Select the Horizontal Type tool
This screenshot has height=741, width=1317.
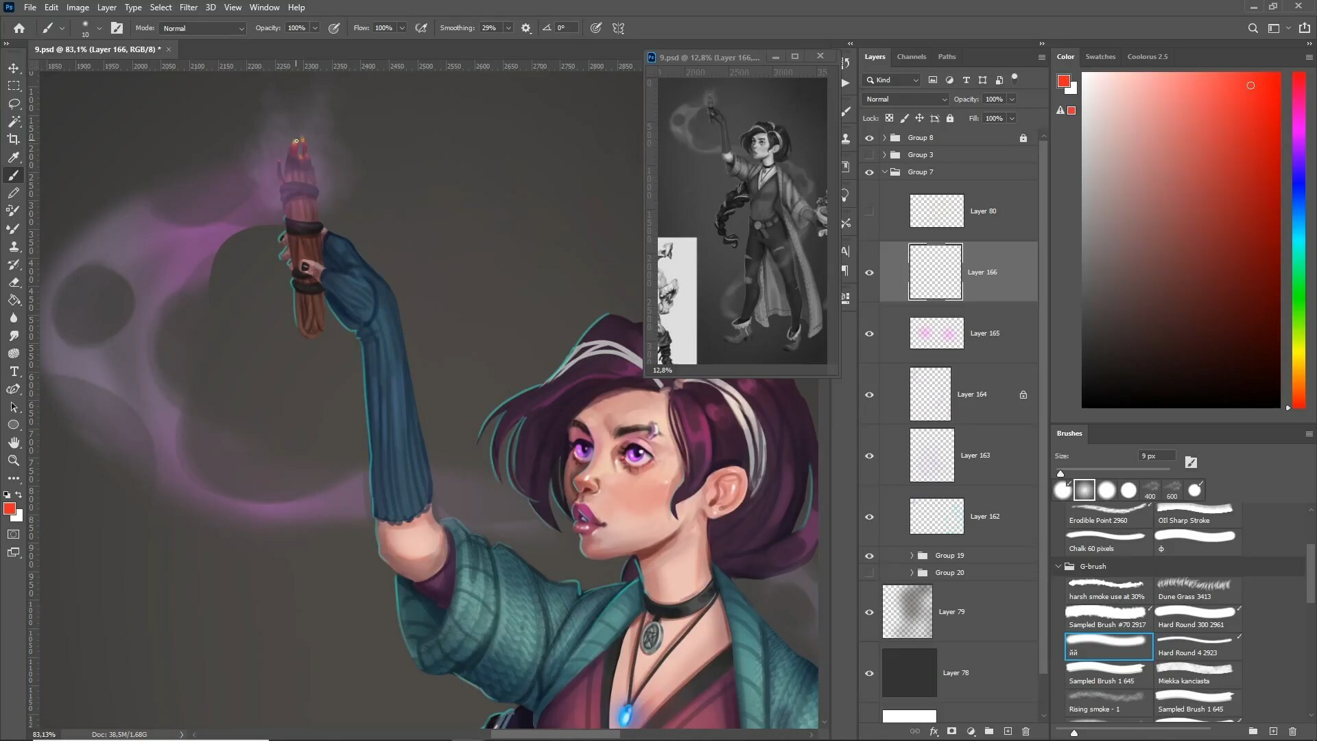pos(14,371)
